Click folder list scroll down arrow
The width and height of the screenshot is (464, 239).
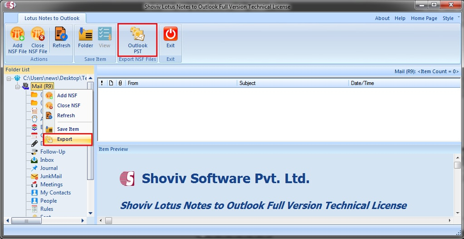coord(90,213)
